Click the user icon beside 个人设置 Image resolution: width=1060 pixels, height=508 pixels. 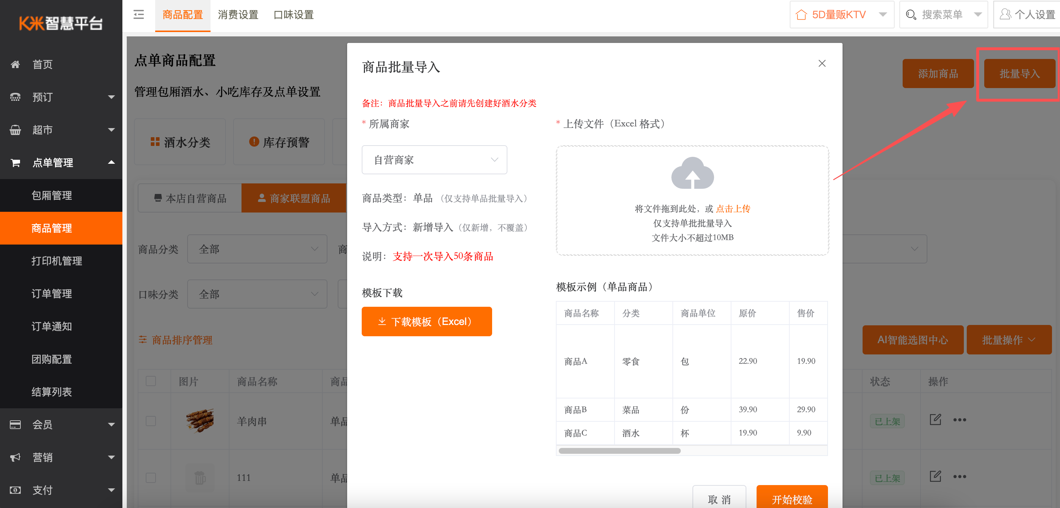(1005, 15)
